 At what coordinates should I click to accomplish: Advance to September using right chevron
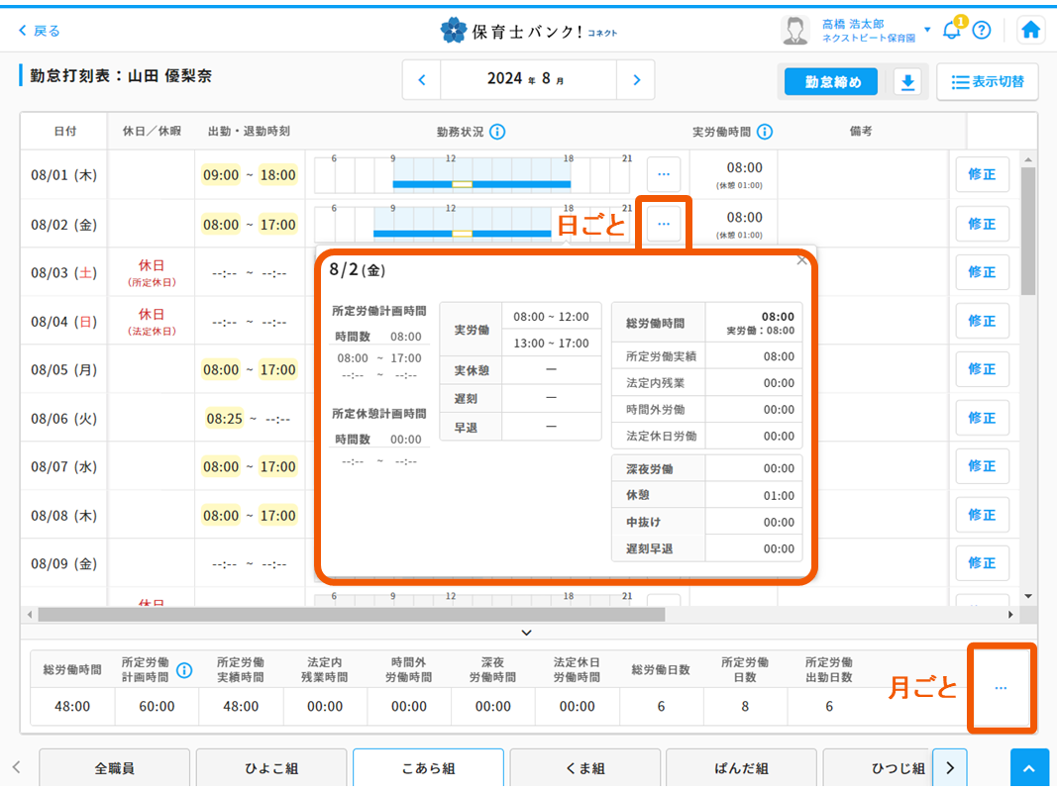(638, 79)
